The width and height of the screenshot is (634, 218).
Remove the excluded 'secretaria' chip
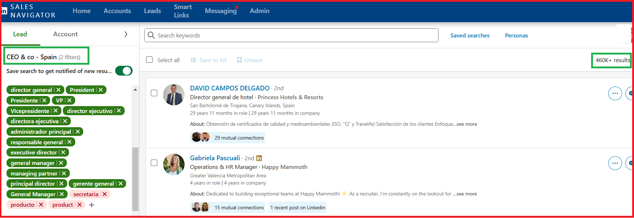point(105,194)
